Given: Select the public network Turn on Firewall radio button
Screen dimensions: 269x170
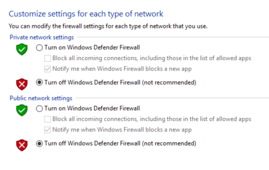Looking at the screenshot, I should click(40, 109).
